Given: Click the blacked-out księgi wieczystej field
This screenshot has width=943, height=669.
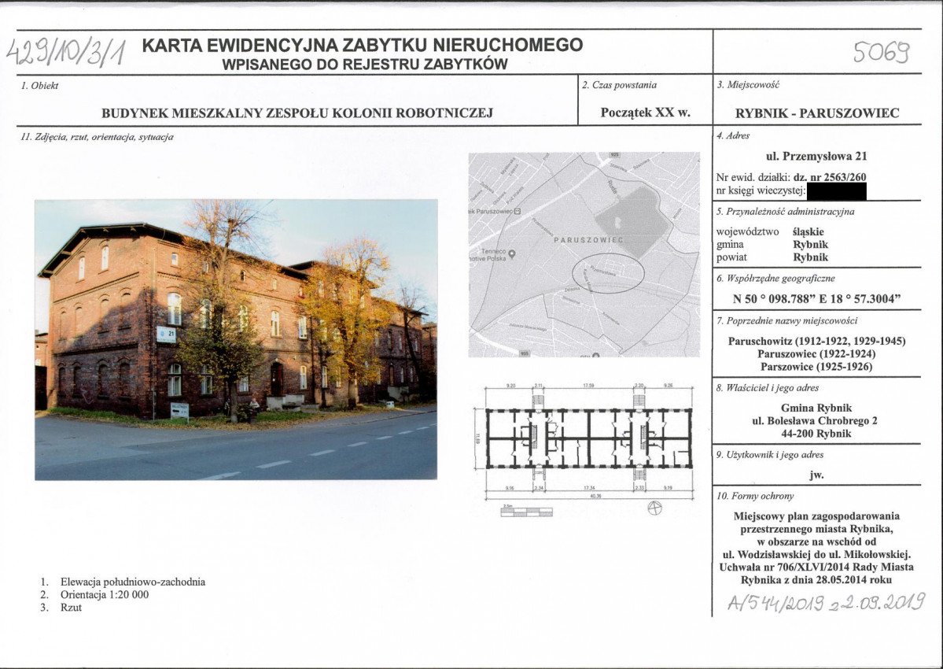Looking at the screenshot, I should 836,191.
